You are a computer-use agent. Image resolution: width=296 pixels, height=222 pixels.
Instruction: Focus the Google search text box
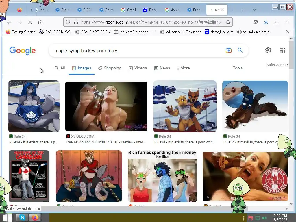[x=138, y=51]
